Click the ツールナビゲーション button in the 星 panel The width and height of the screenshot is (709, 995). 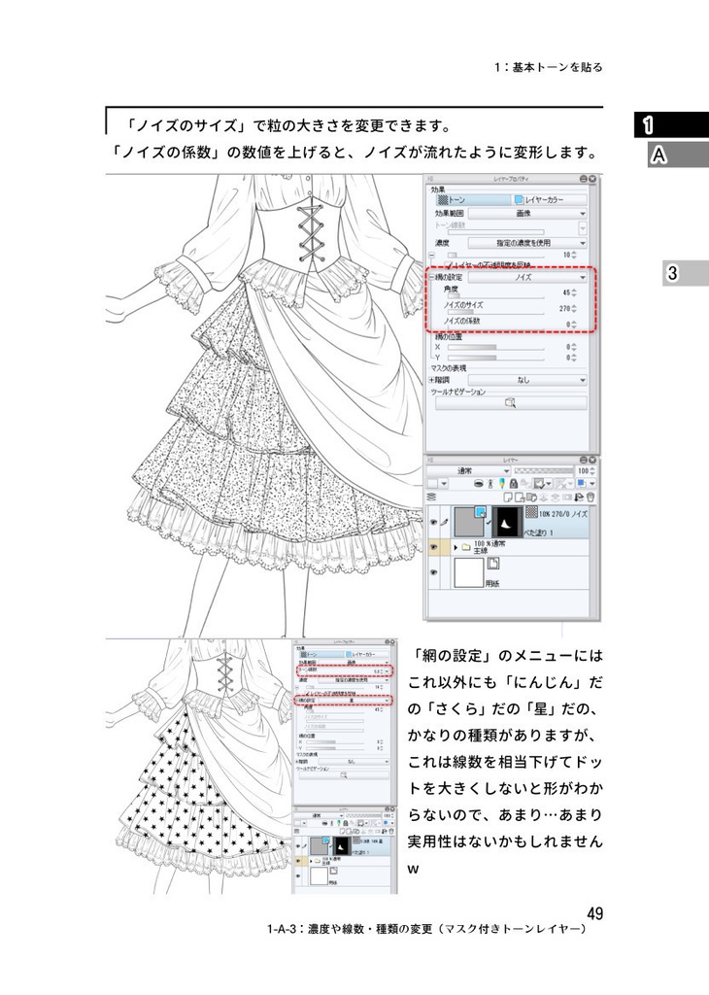click(345, 774)
